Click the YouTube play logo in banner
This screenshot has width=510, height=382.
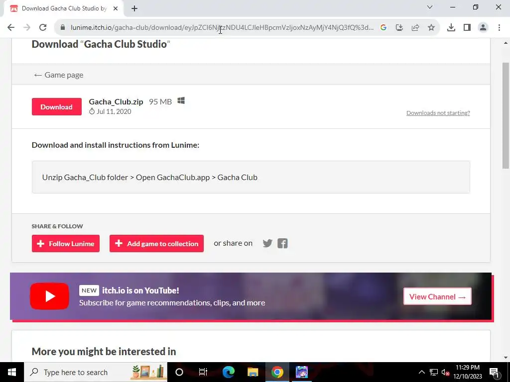coord(49,296)
